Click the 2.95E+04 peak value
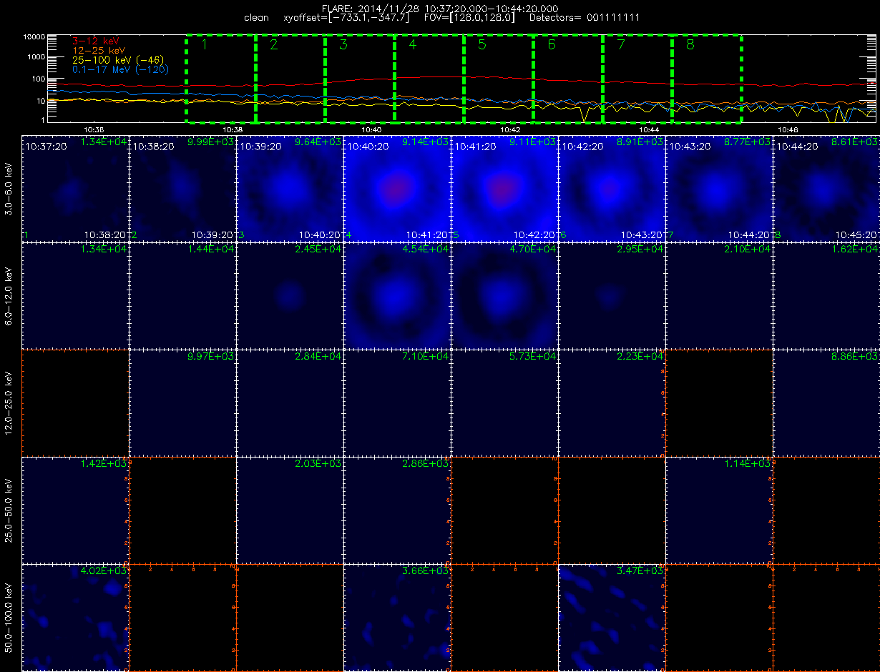The height and width of the screenshot is (672, 880). pos(640,249)
